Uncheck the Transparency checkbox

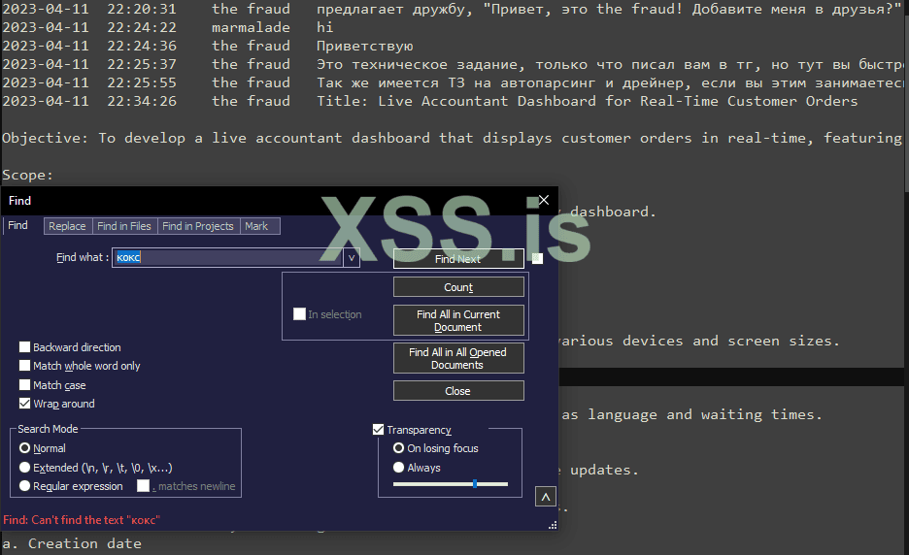(378, 429)
